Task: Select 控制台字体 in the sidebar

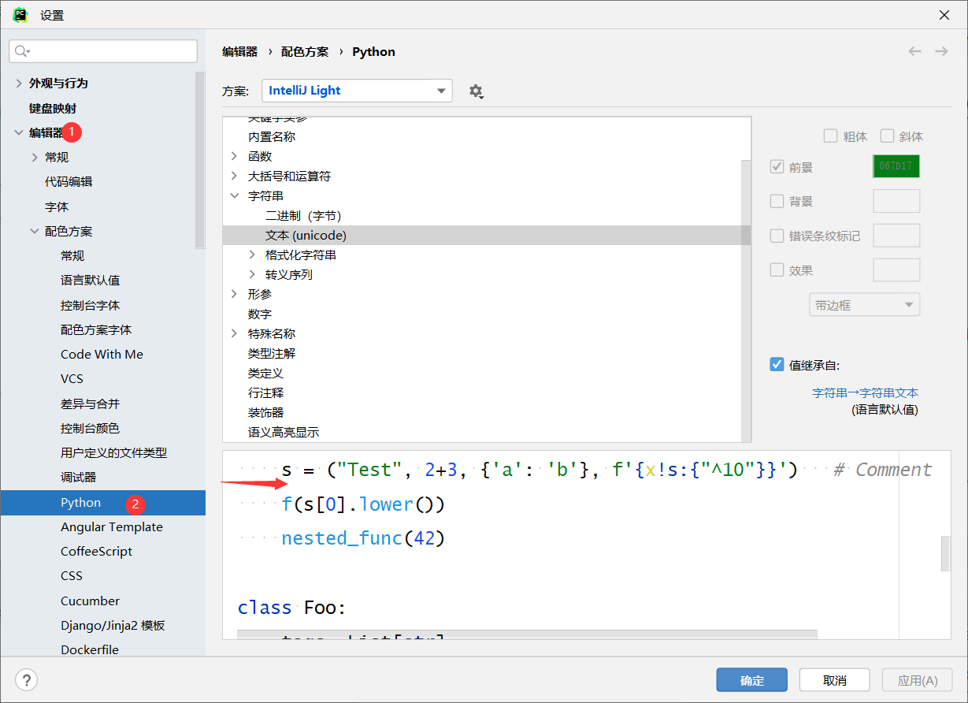Action: pyautogui.click(x=91, y=305)
